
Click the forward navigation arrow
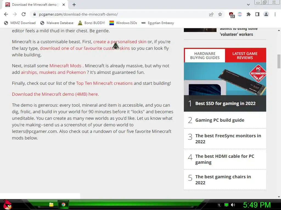coord(15,14)
